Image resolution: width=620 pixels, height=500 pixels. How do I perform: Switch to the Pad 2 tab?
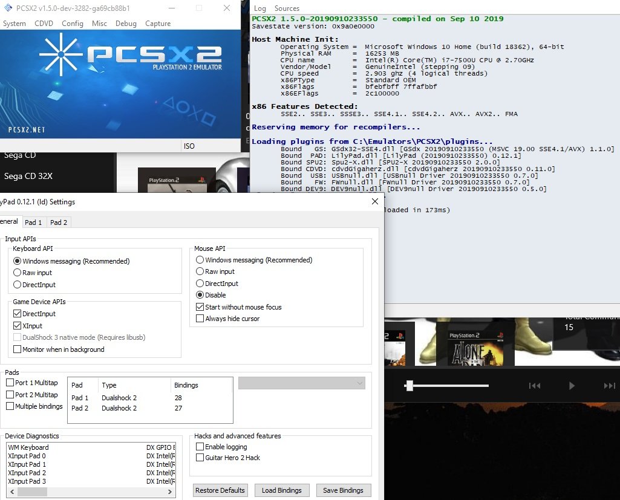click(x=59, y=222)
